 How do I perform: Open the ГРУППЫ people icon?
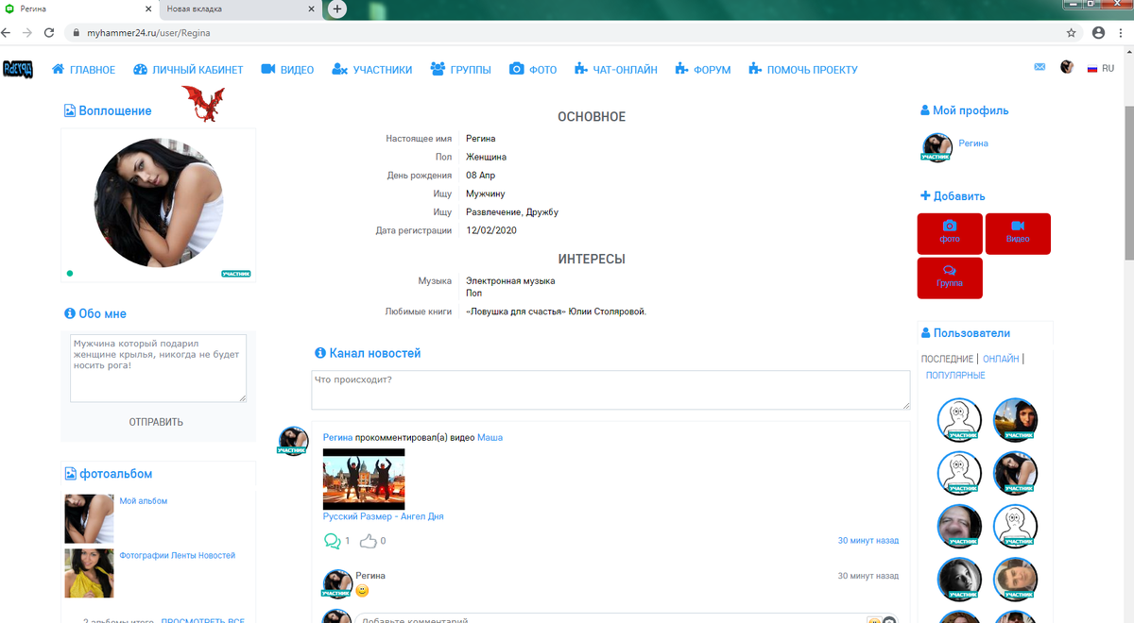438,70
